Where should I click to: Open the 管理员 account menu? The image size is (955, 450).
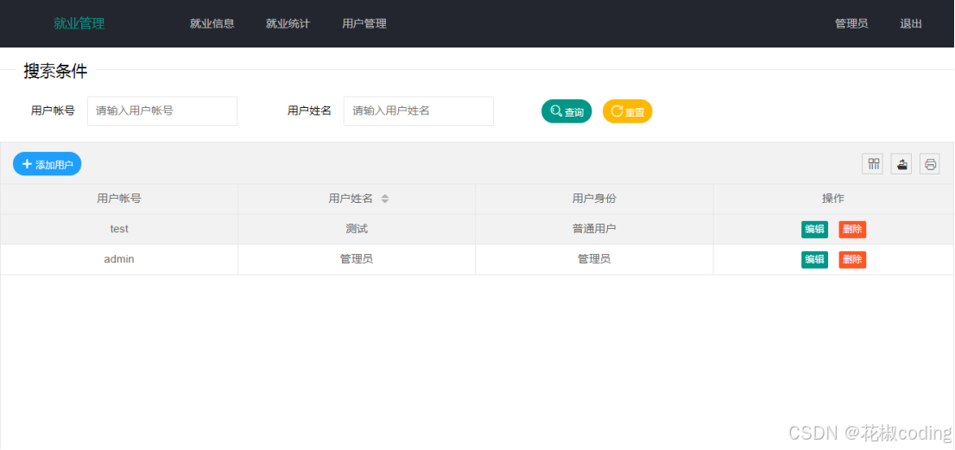[851, 23]
